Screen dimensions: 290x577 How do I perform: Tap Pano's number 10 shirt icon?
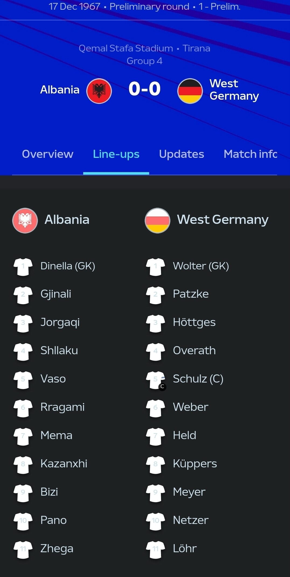click(23, 521)
